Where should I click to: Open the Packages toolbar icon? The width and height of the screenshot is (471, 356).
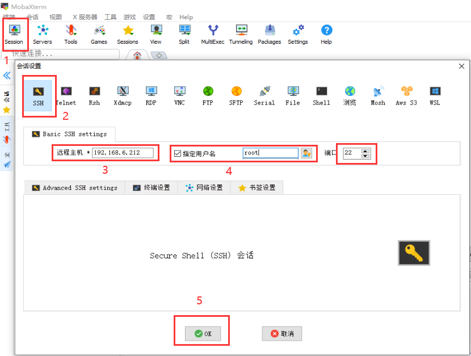[x=270, y=35]
